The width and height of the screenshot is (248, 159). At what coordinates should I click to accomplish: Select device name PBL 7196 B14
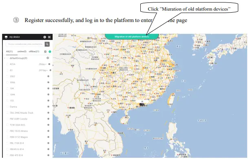click(17, 143)
